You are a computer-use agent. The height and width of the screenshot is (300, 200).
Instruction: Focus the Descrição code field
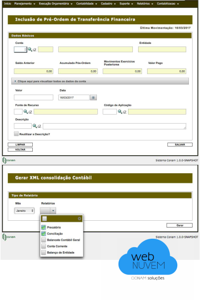[x=23, y=126]
